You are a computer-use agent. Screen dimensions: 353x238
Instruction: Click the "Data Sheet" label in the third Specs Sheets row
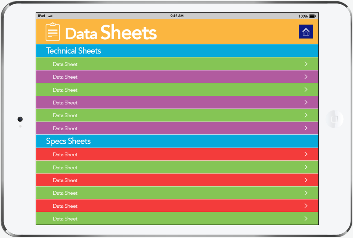coord(65,180)
